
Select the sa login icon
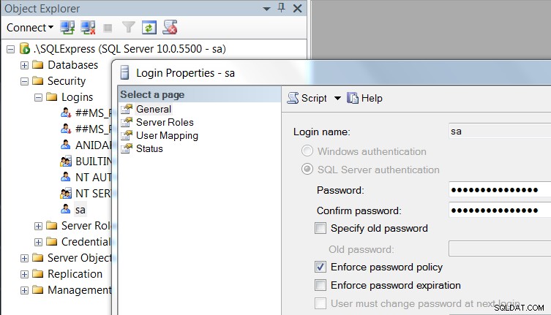pos(65,209)
